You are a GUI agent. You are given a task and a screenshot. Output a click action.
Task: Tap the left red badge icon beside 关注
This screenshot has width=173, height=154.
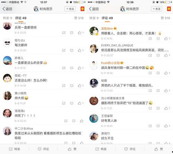pyautogui.click(x=82, y=9)
